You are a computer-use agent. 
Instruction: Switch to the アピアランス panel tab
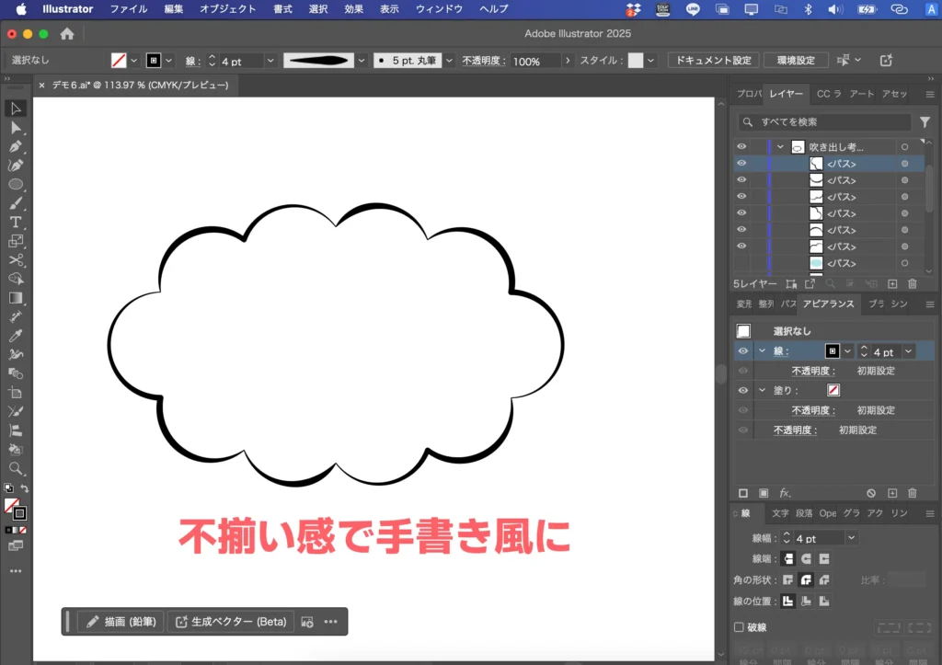(x=828, y=304)
